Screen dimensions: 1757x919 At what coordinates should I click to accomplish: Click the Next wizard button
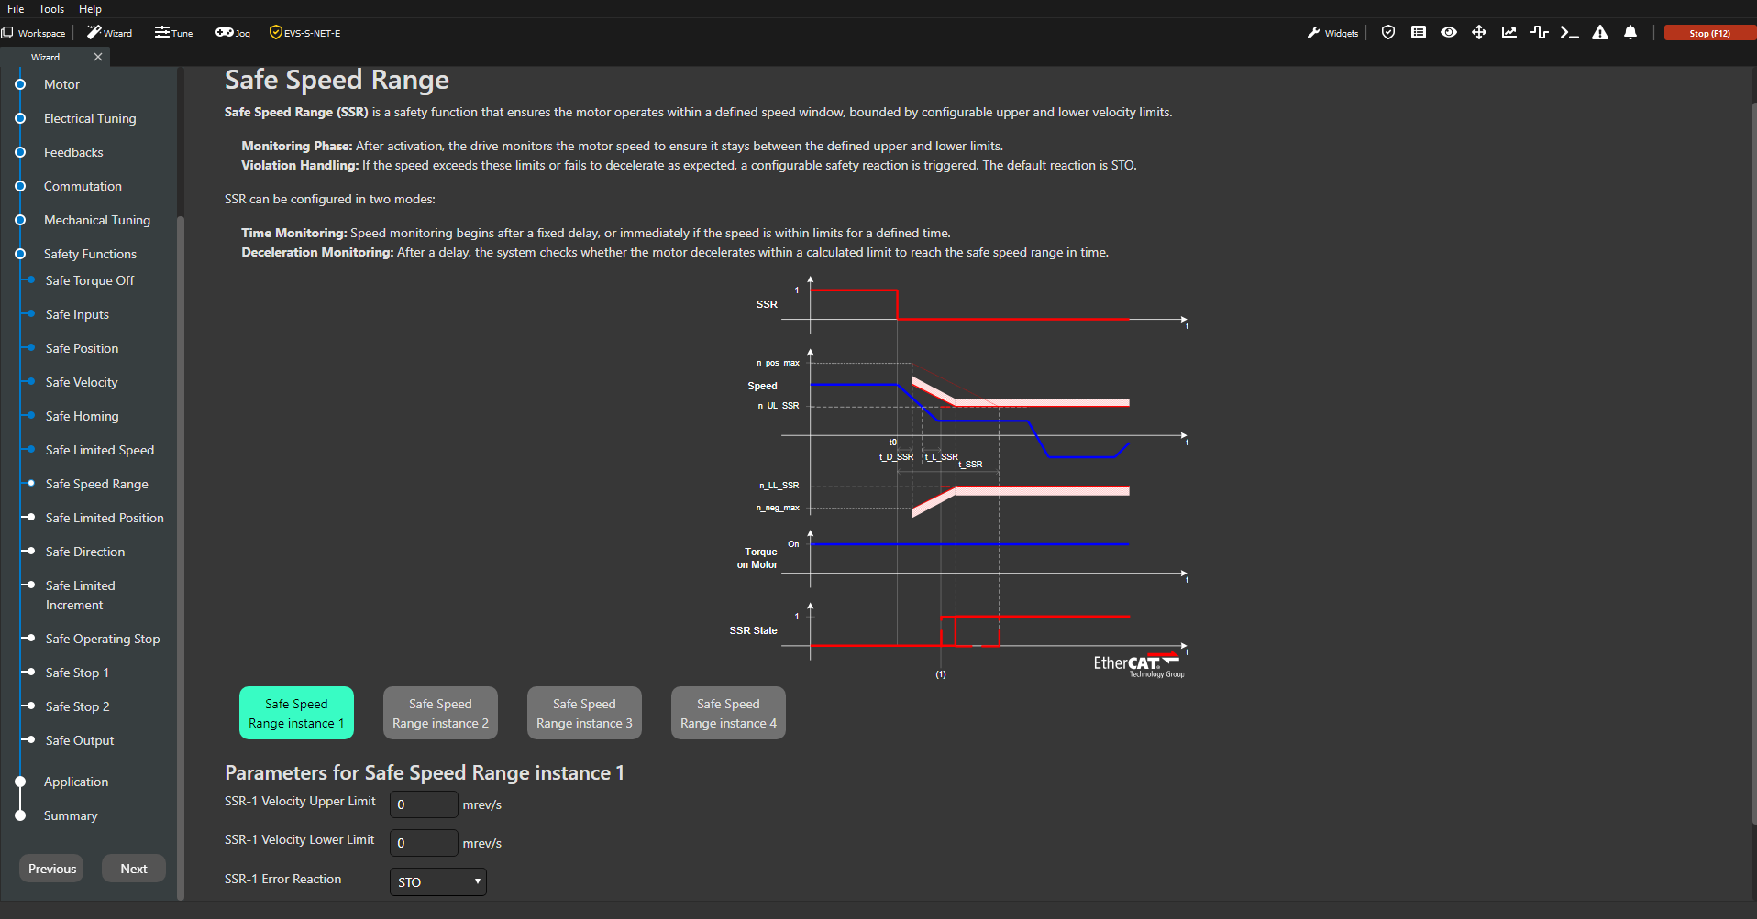(134, 869)
